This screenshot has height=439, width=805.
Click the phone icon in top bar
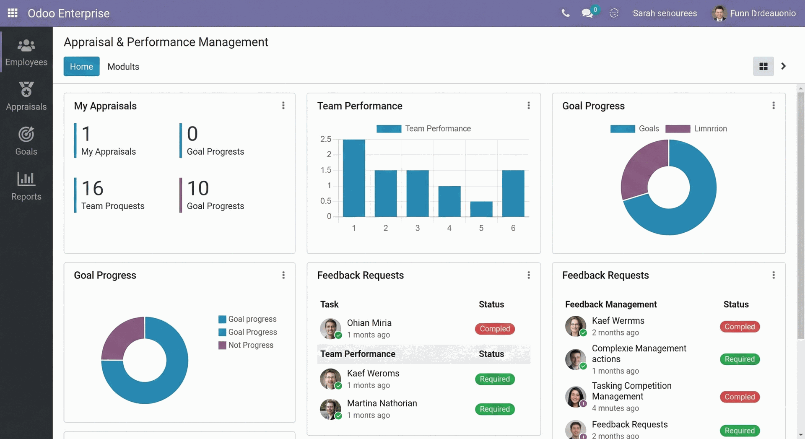click(565, 13)
